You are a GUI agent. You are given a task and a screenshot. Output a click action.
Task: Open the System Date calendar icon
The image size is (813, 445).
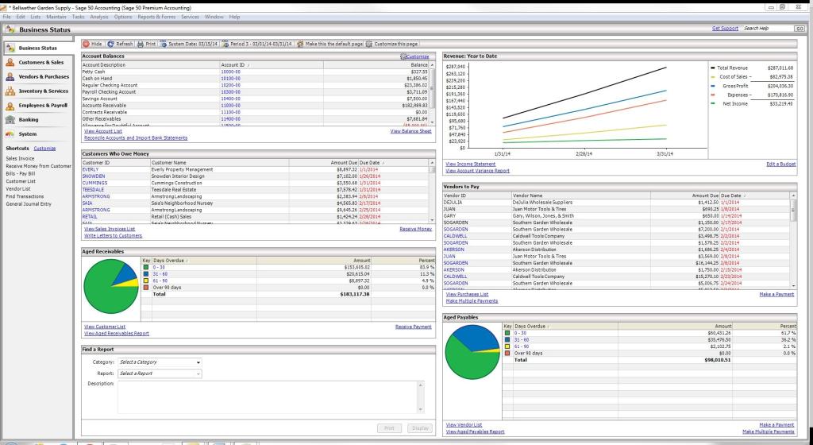[x=164, y=44]
